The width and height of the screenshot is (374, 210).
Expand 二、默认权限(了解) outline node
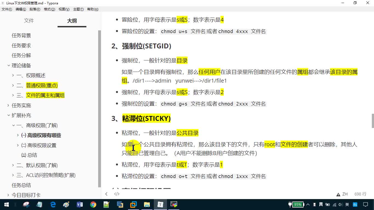point(13,165)
